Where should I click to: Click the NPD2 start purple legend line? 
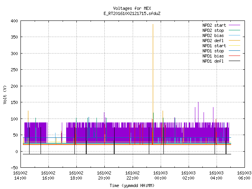pos(234,25)
